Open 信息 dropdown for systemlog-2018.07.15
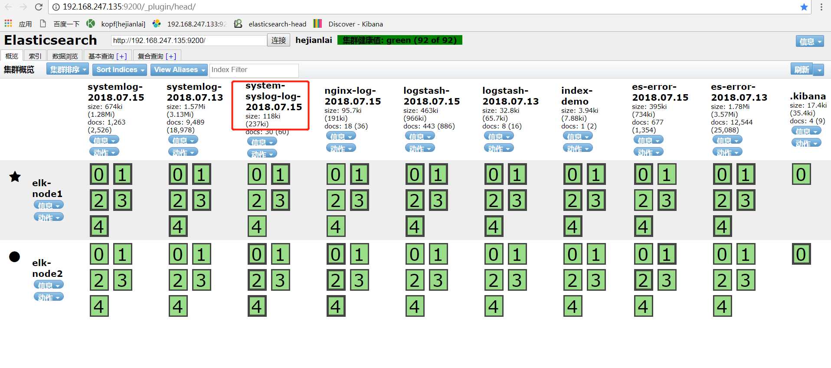Viewport: 831px width, 368px height. [104, 140]
